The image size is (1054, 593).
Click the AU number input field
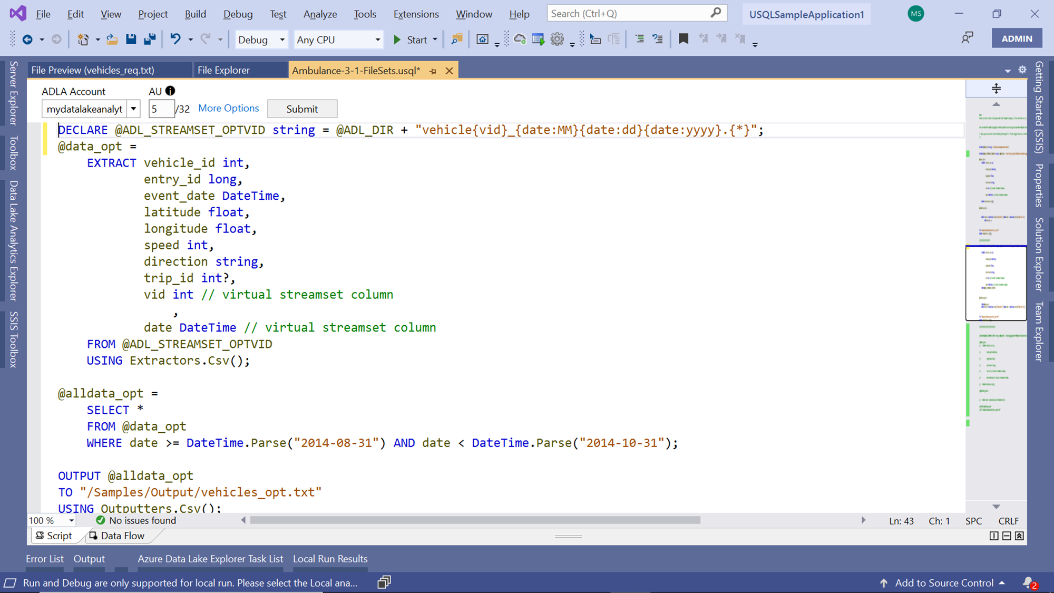161,109
